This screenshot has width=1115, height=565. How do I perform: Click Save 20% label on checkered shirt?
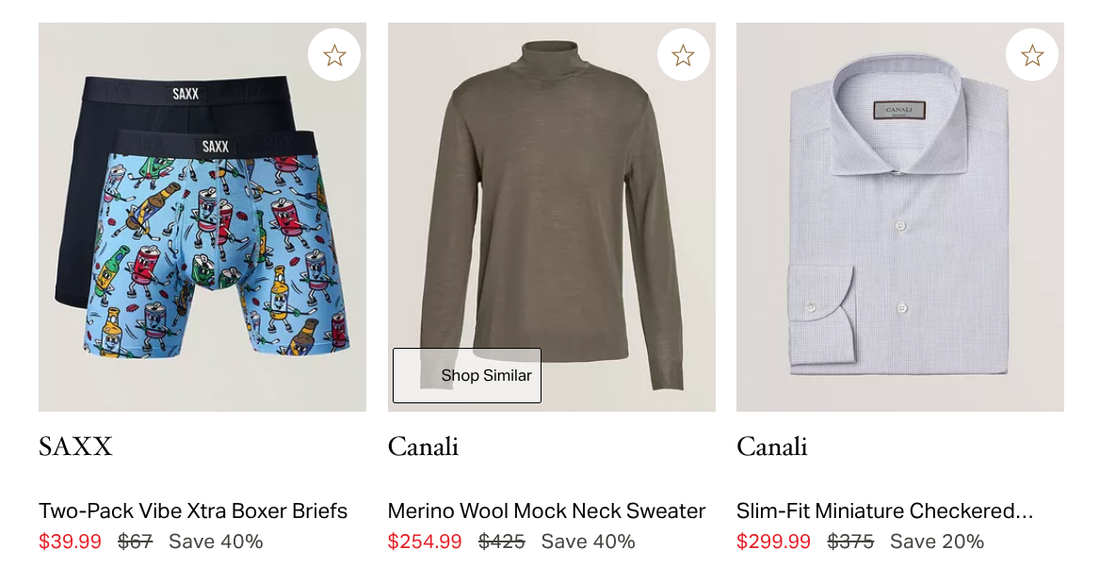937,541
